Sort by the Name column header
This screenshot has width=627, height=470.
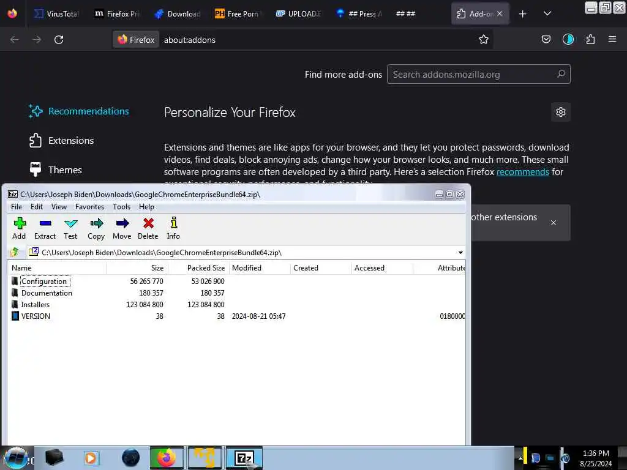pyautogui.click(x=57, y=268)
